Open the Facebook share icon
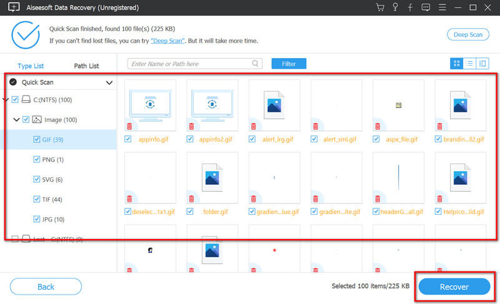The height and width of the screenshot is (304, 500). click(410, 7)
